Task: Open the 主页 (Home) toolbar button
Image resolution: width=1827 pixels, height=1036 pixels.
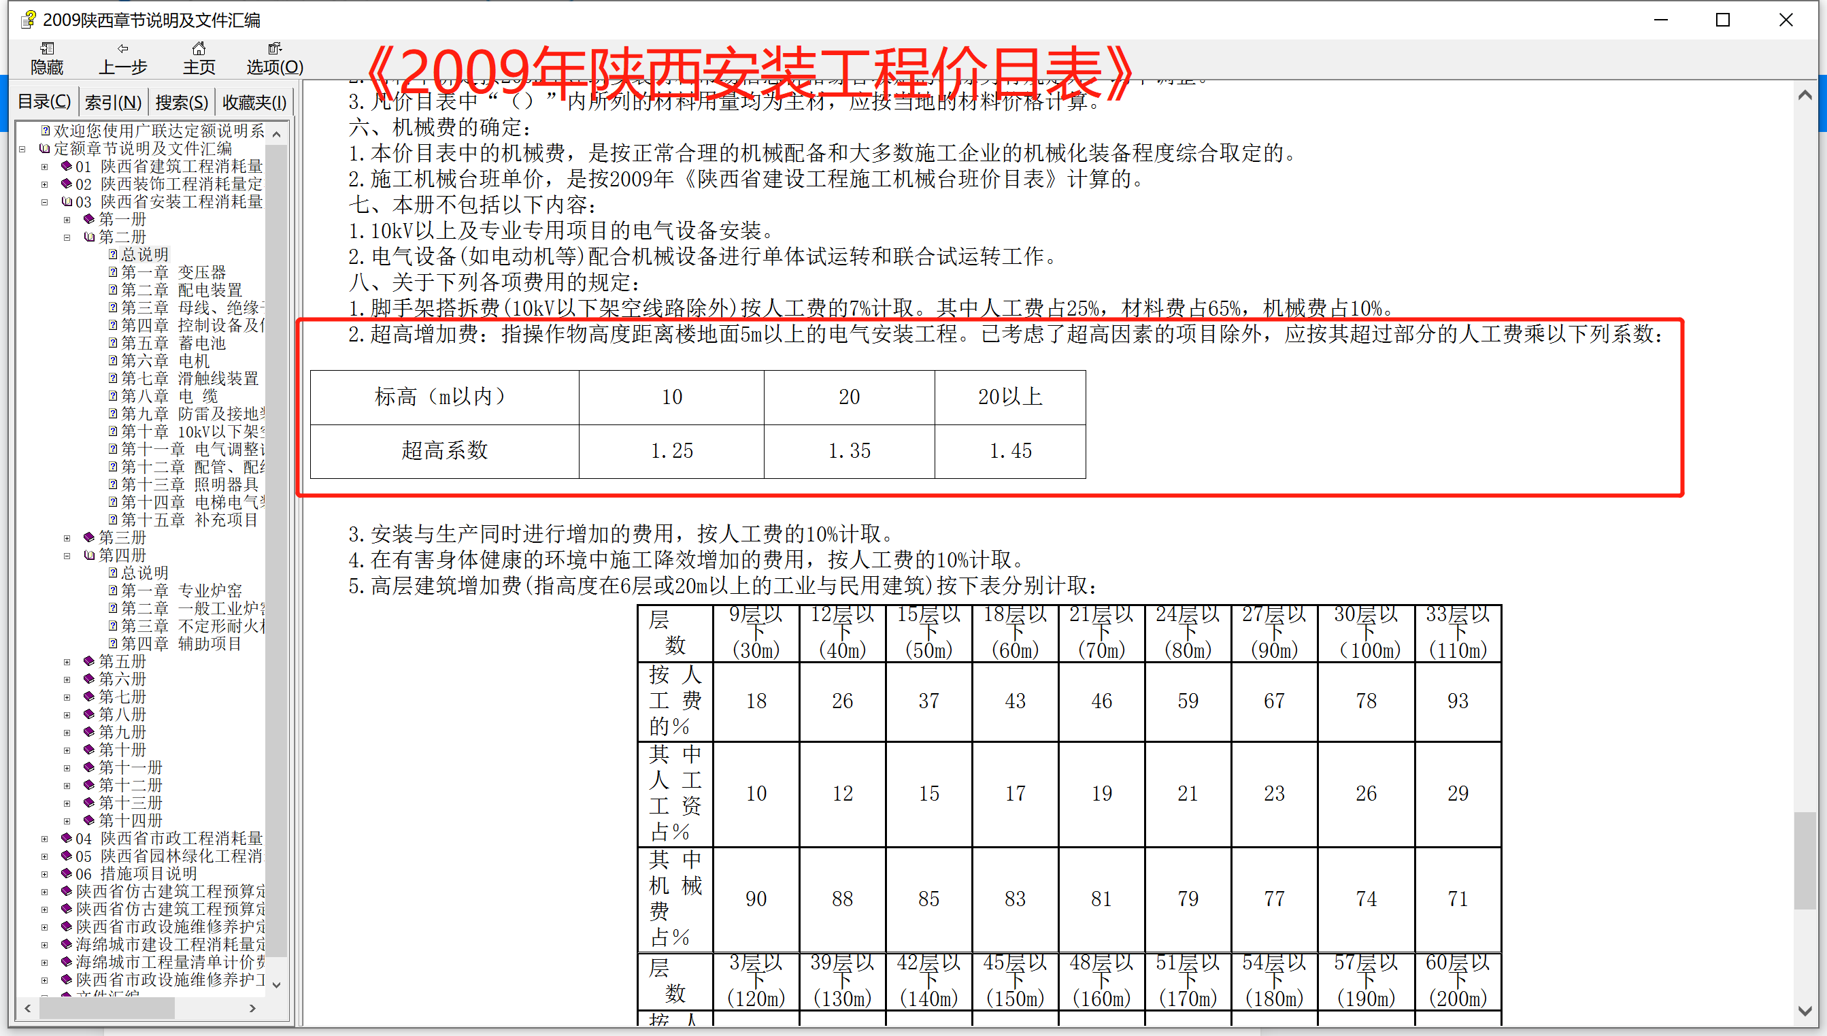Action: 199,59
